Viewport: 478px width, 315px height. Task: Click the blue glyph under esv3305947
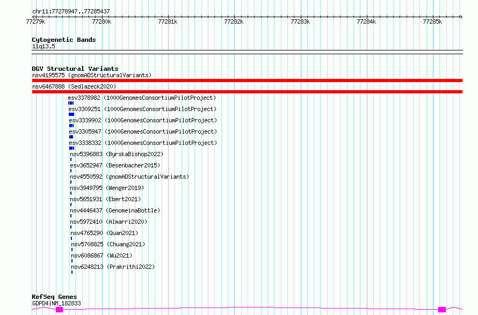pos(71,137)
